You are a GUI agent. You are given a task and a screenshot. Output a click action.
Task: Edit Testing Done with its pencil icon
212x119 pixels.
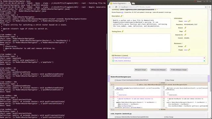[x=123, y=31]
